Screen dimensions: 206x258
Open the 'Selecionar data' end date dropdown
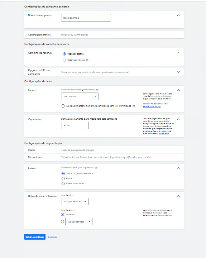click(79, 222)
